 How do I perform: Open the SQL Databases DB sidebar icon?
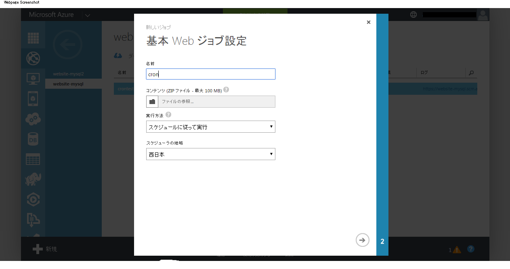point(33,139)
